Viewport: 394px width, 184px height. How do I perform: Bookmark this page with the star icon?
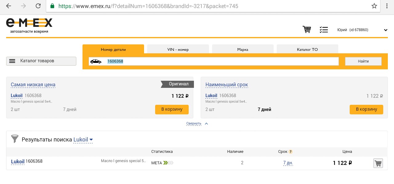click(x=374, y=6)
